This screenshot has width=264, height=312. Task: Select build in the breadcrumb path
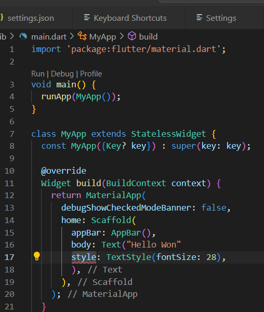click(148, 37)
